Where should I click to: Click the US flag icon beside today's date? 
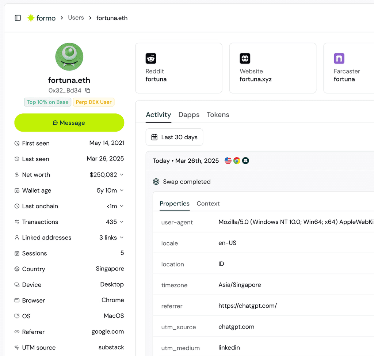click(x=228, y=160)
